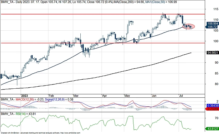Click the MA(Close,200) = 94.66 label
219x134 pixels.
[x=129, y=2]
